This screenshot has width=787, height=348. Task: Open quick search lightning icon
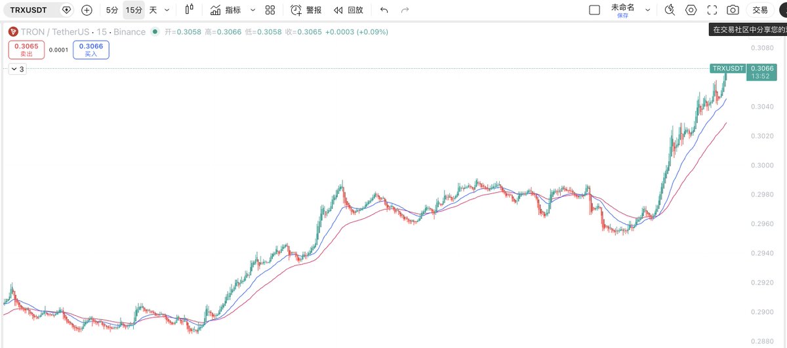tap(670, 10)
